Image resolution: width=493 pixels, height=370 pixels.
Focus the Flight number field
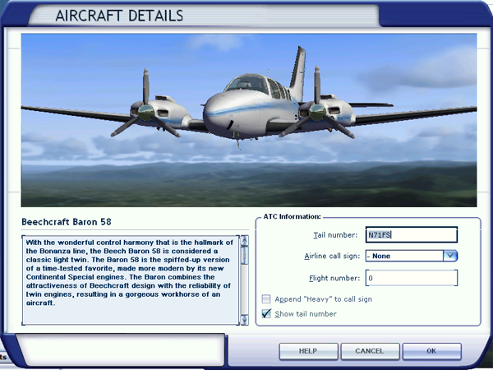click(412, 278)
